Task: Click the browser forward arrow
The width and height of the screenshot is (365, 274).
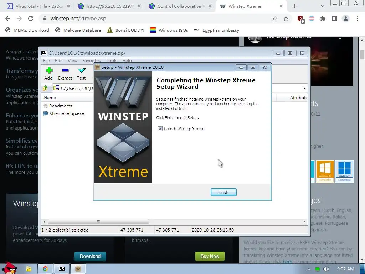Action: pyautogui.click(x=19, y=19)
